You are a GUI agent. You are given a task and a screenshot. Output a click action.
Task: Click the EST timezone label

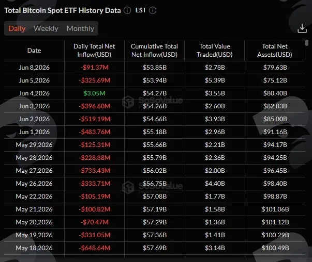[x=141, y=10]
